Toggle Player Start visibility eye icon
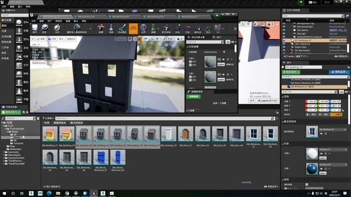Viewport: 351px width, 197px height. pos(284,47)
